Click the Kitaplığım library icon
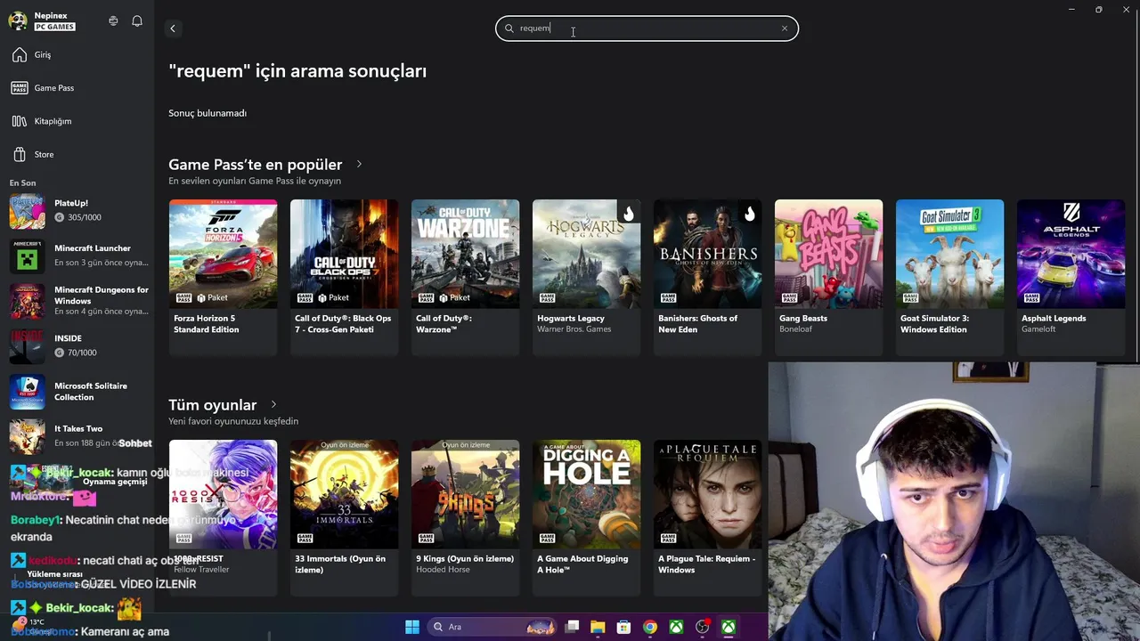 20,121
